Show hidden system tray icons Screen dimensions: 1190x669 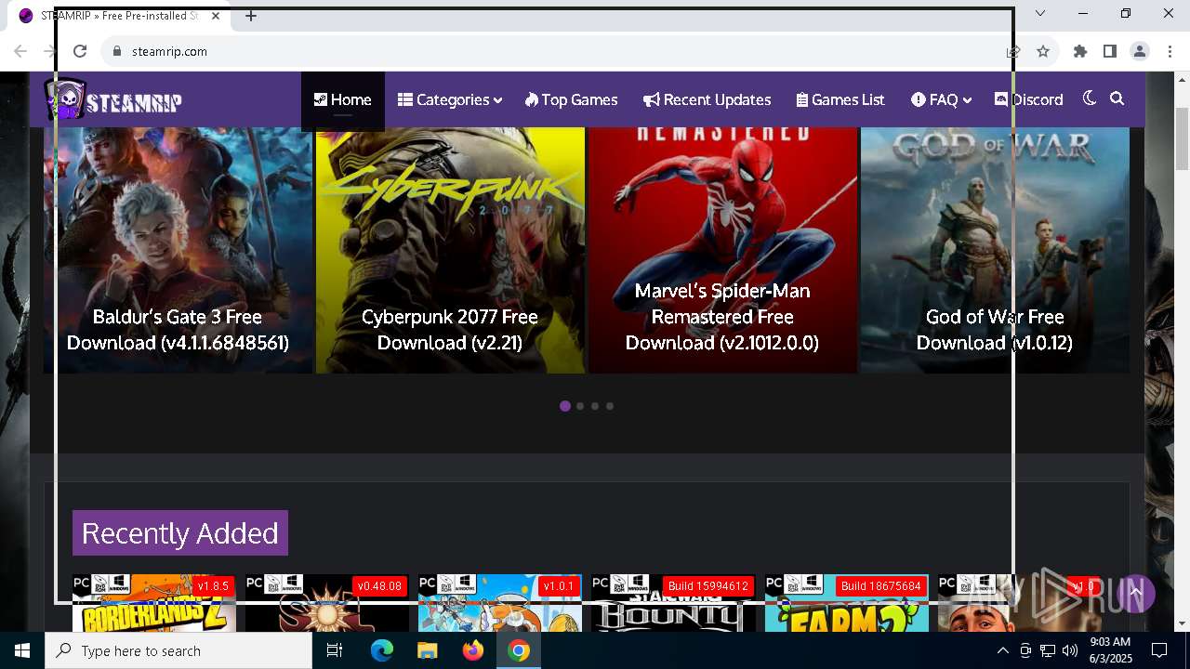point(1002,650)
